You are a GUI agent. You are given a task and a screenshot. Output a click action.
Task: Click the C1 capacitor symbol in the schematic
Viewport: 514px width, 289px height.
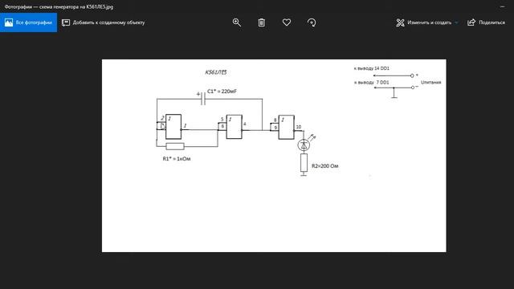(202, 99)
